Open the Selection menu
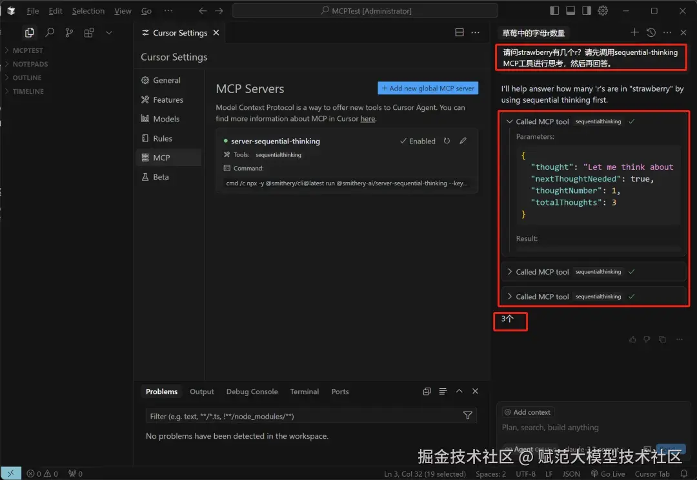The image size is (697, 480). tap(88, 11)
